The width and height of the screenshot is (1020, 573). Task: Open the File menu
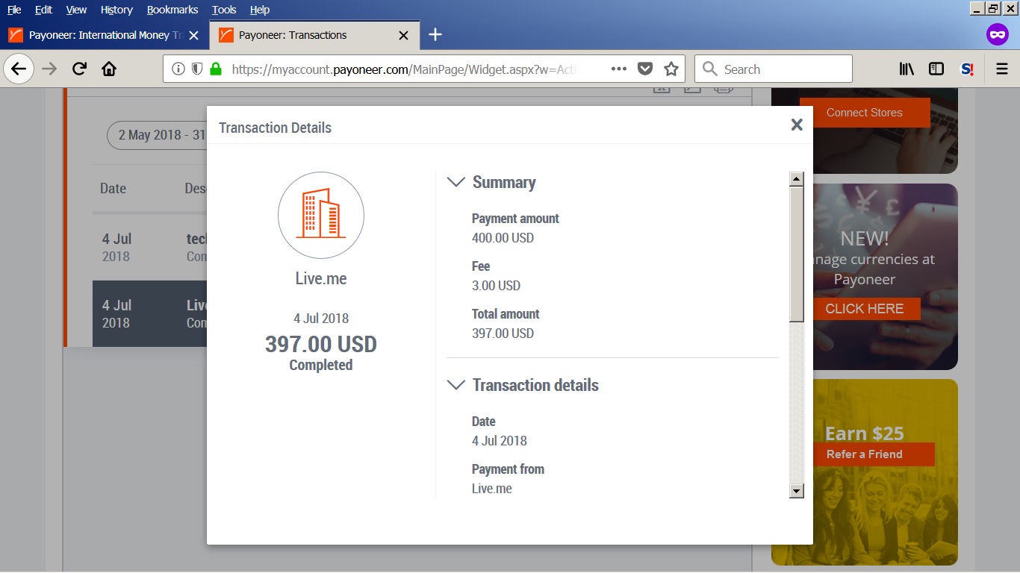click(x=14, y=10)
